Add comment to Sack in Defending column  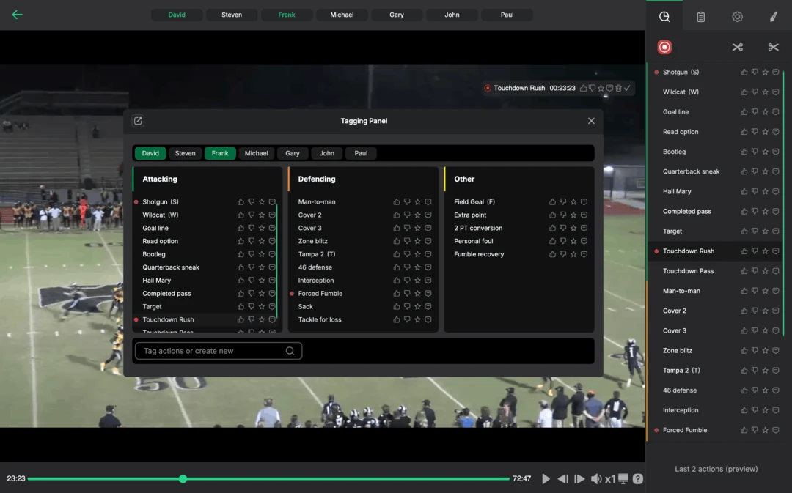pos(428,306)
